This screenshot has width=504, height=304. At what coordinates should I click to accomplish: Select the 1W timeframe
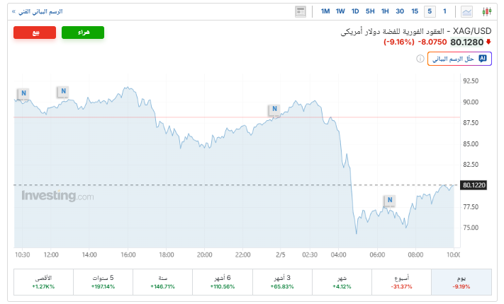(x=340, y=11)
